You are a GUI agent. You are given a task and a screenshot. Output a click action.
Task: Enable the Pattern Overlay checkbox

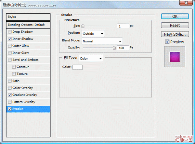coord(9,102)
